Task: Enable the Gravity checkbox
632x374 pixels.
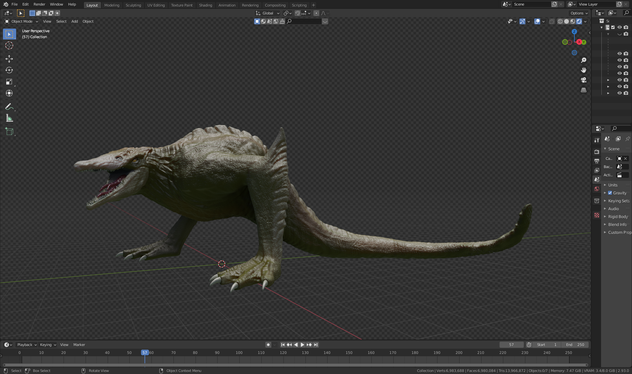Action: click(x=610, y=193)
